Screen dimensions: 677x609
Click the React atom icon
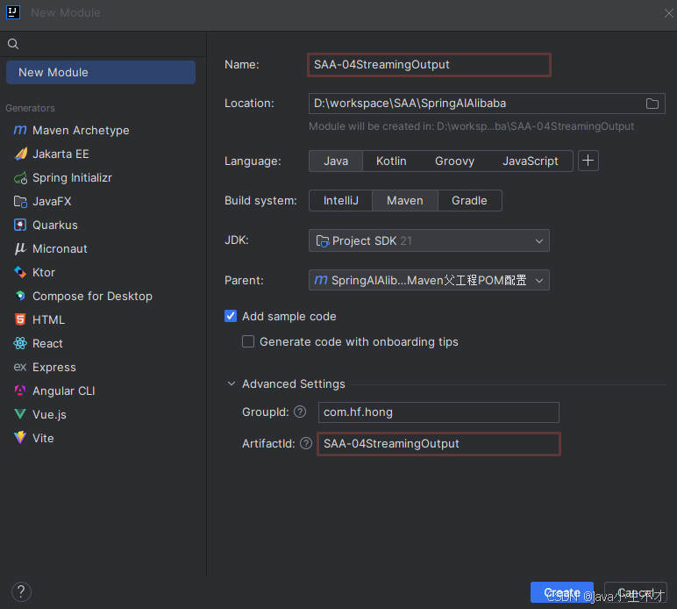tap(20, 343)
